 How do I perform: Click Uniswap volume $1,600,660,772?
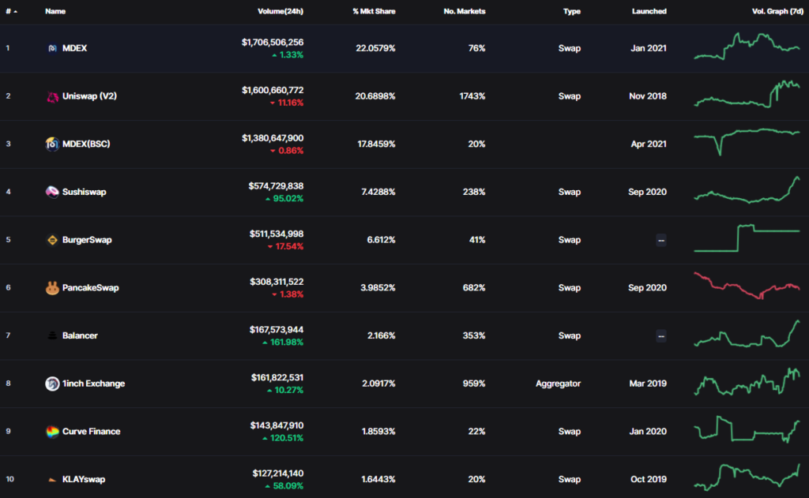coord(273,90)
